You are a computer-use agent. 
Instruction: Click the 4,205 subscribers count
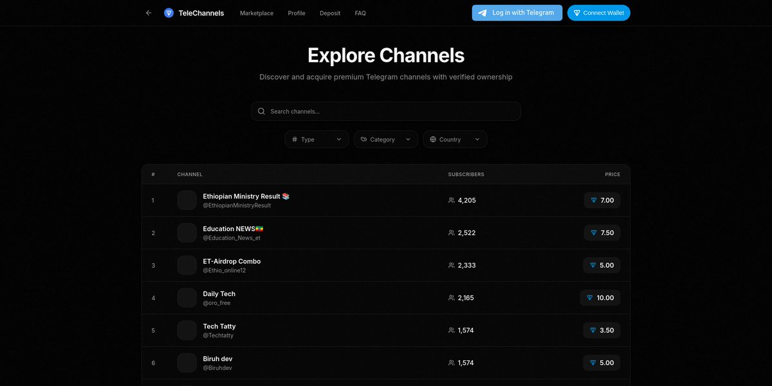pos(466,200)
